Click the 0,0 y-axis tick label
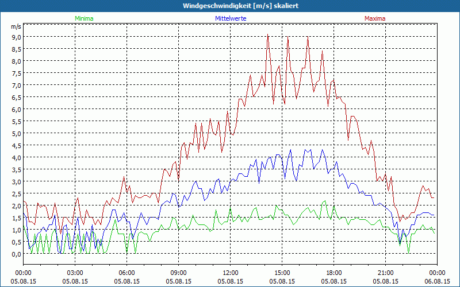Image resolution: width=460 pixels, height=287 pixels. (16, 254)
